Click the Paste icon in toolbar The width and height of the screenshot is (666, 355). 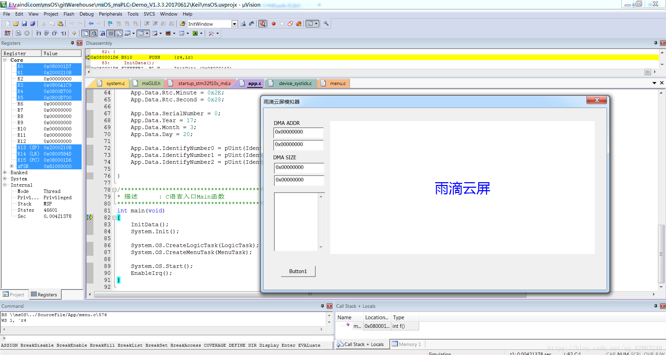(x=60, y=24)
